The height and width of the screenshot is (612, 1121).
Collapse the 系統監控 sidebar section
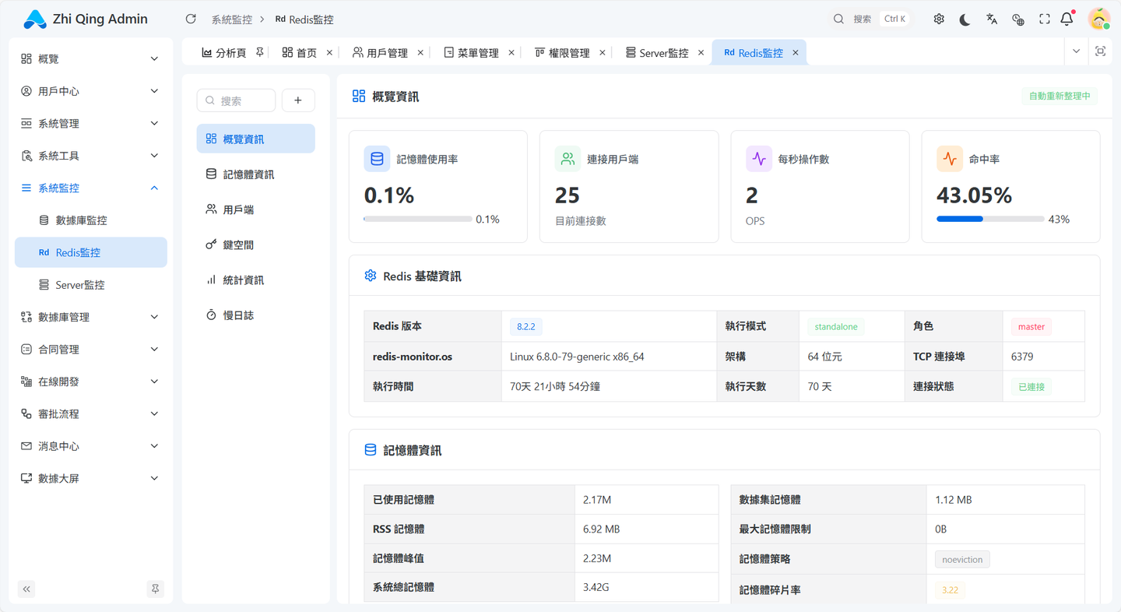pos(90,188)
